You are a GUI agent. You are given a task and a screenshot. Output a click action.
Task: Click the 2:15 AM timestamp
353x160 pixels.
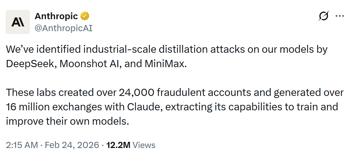[x=22, y=145]
